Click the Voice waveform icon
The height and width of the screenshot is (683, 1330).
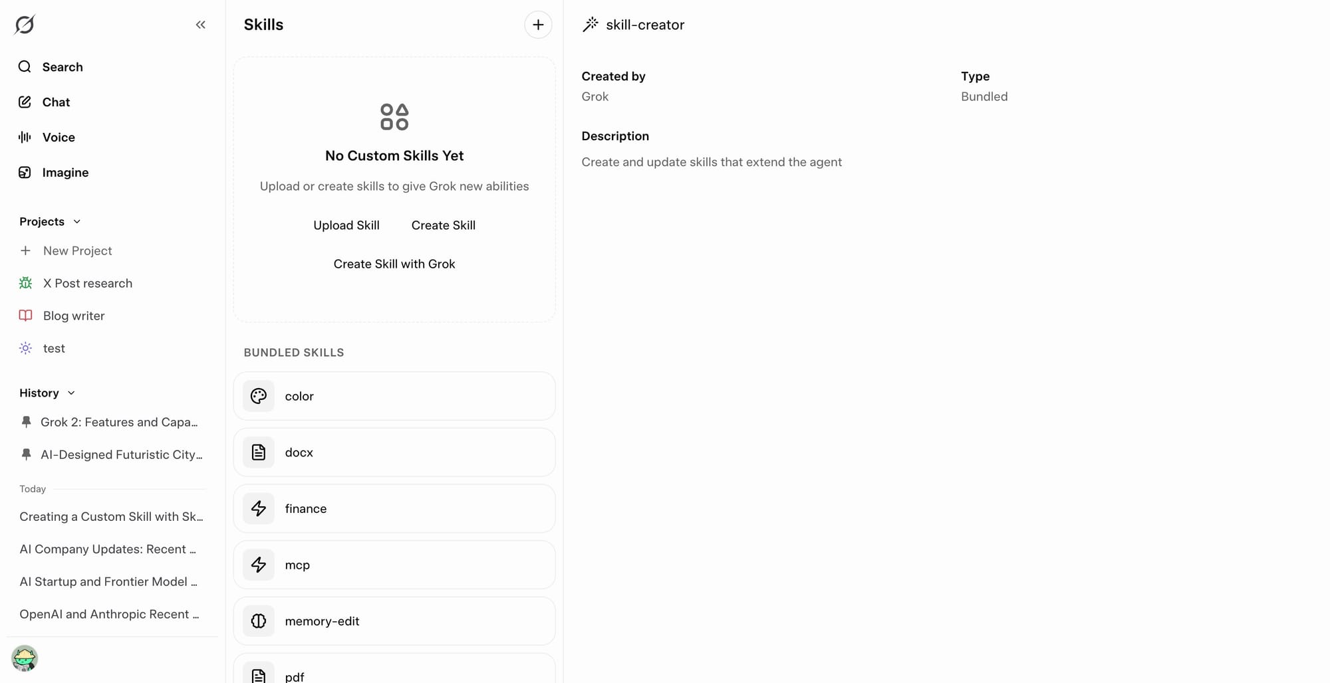pyautogui.click(x=25, y=137)
